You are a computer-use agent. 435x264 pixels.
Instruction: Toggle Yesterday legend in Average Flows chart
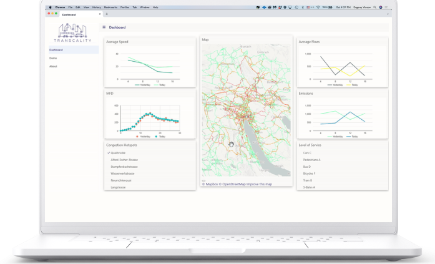point(335,85)
